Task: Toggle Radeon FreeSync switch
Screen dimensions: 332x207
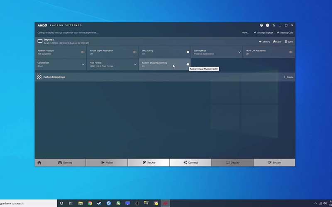Action: [83, 52]
